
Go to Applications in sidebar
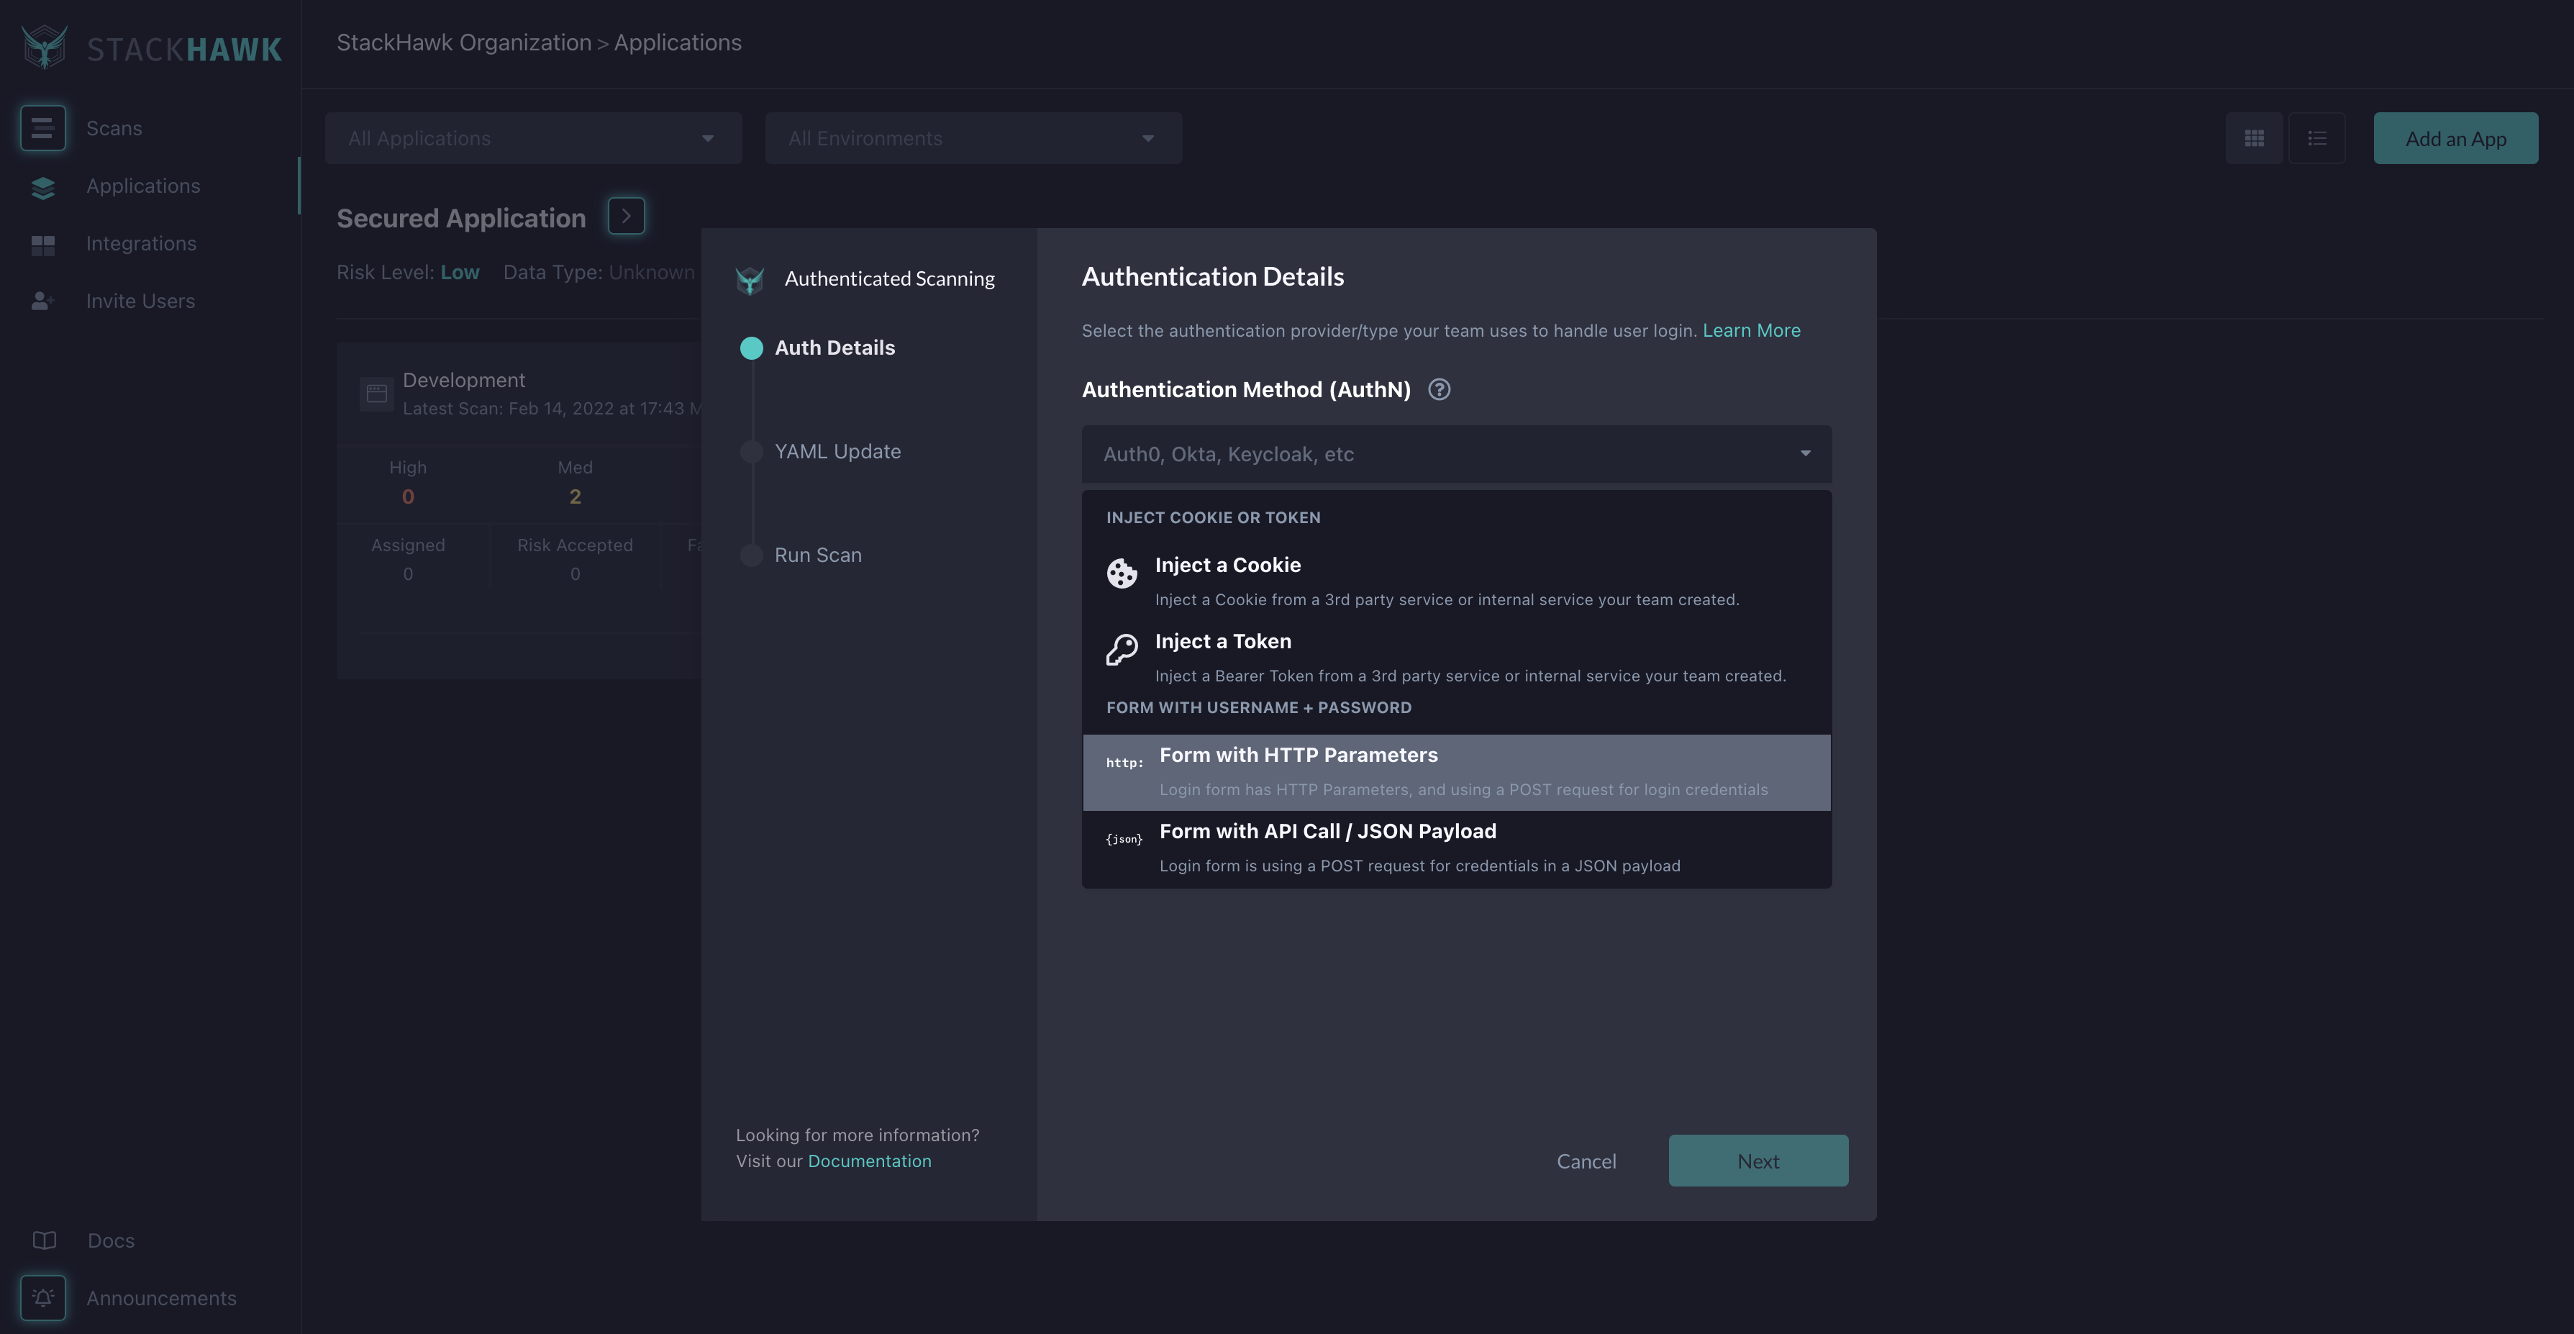pyautogui.click(x=143, y=186)
